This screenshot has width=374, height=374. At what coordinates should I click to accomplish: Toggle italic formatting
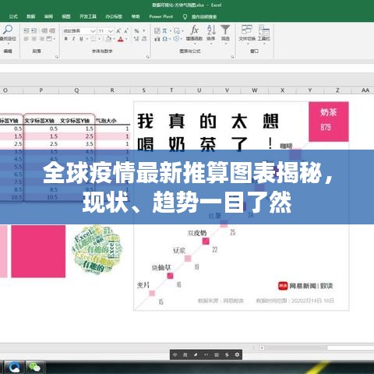pos(73,39)
